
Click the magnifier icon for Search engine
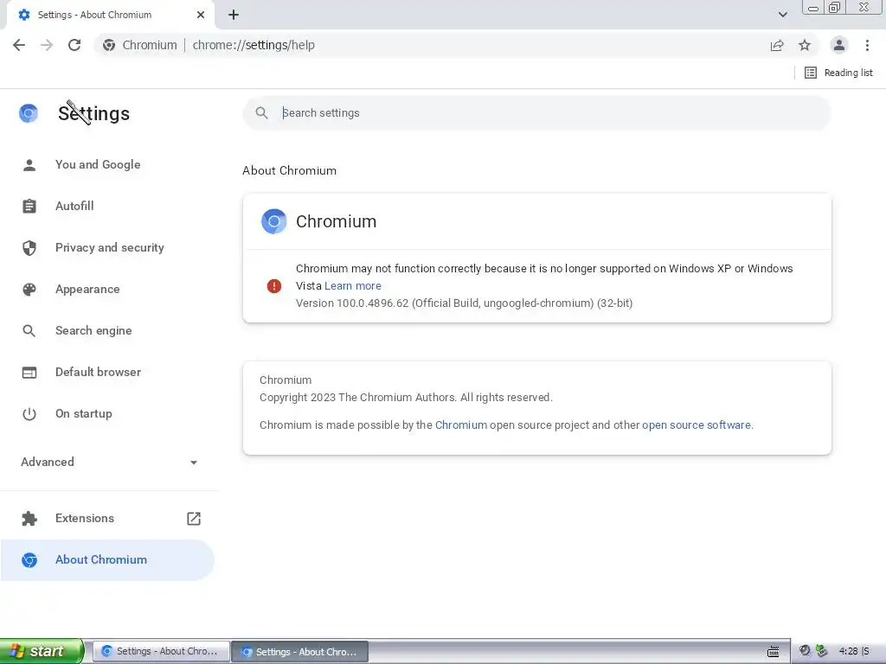[x=29, y=331]
